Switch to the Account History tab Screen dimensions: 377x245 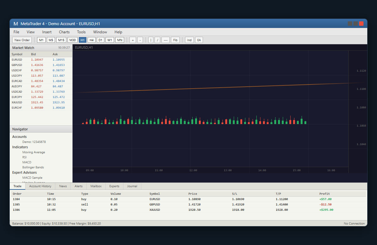(40, 186)
